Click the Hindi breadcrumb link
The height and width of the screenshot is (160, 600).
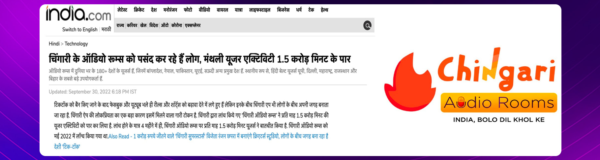click(x=54, y=44)
